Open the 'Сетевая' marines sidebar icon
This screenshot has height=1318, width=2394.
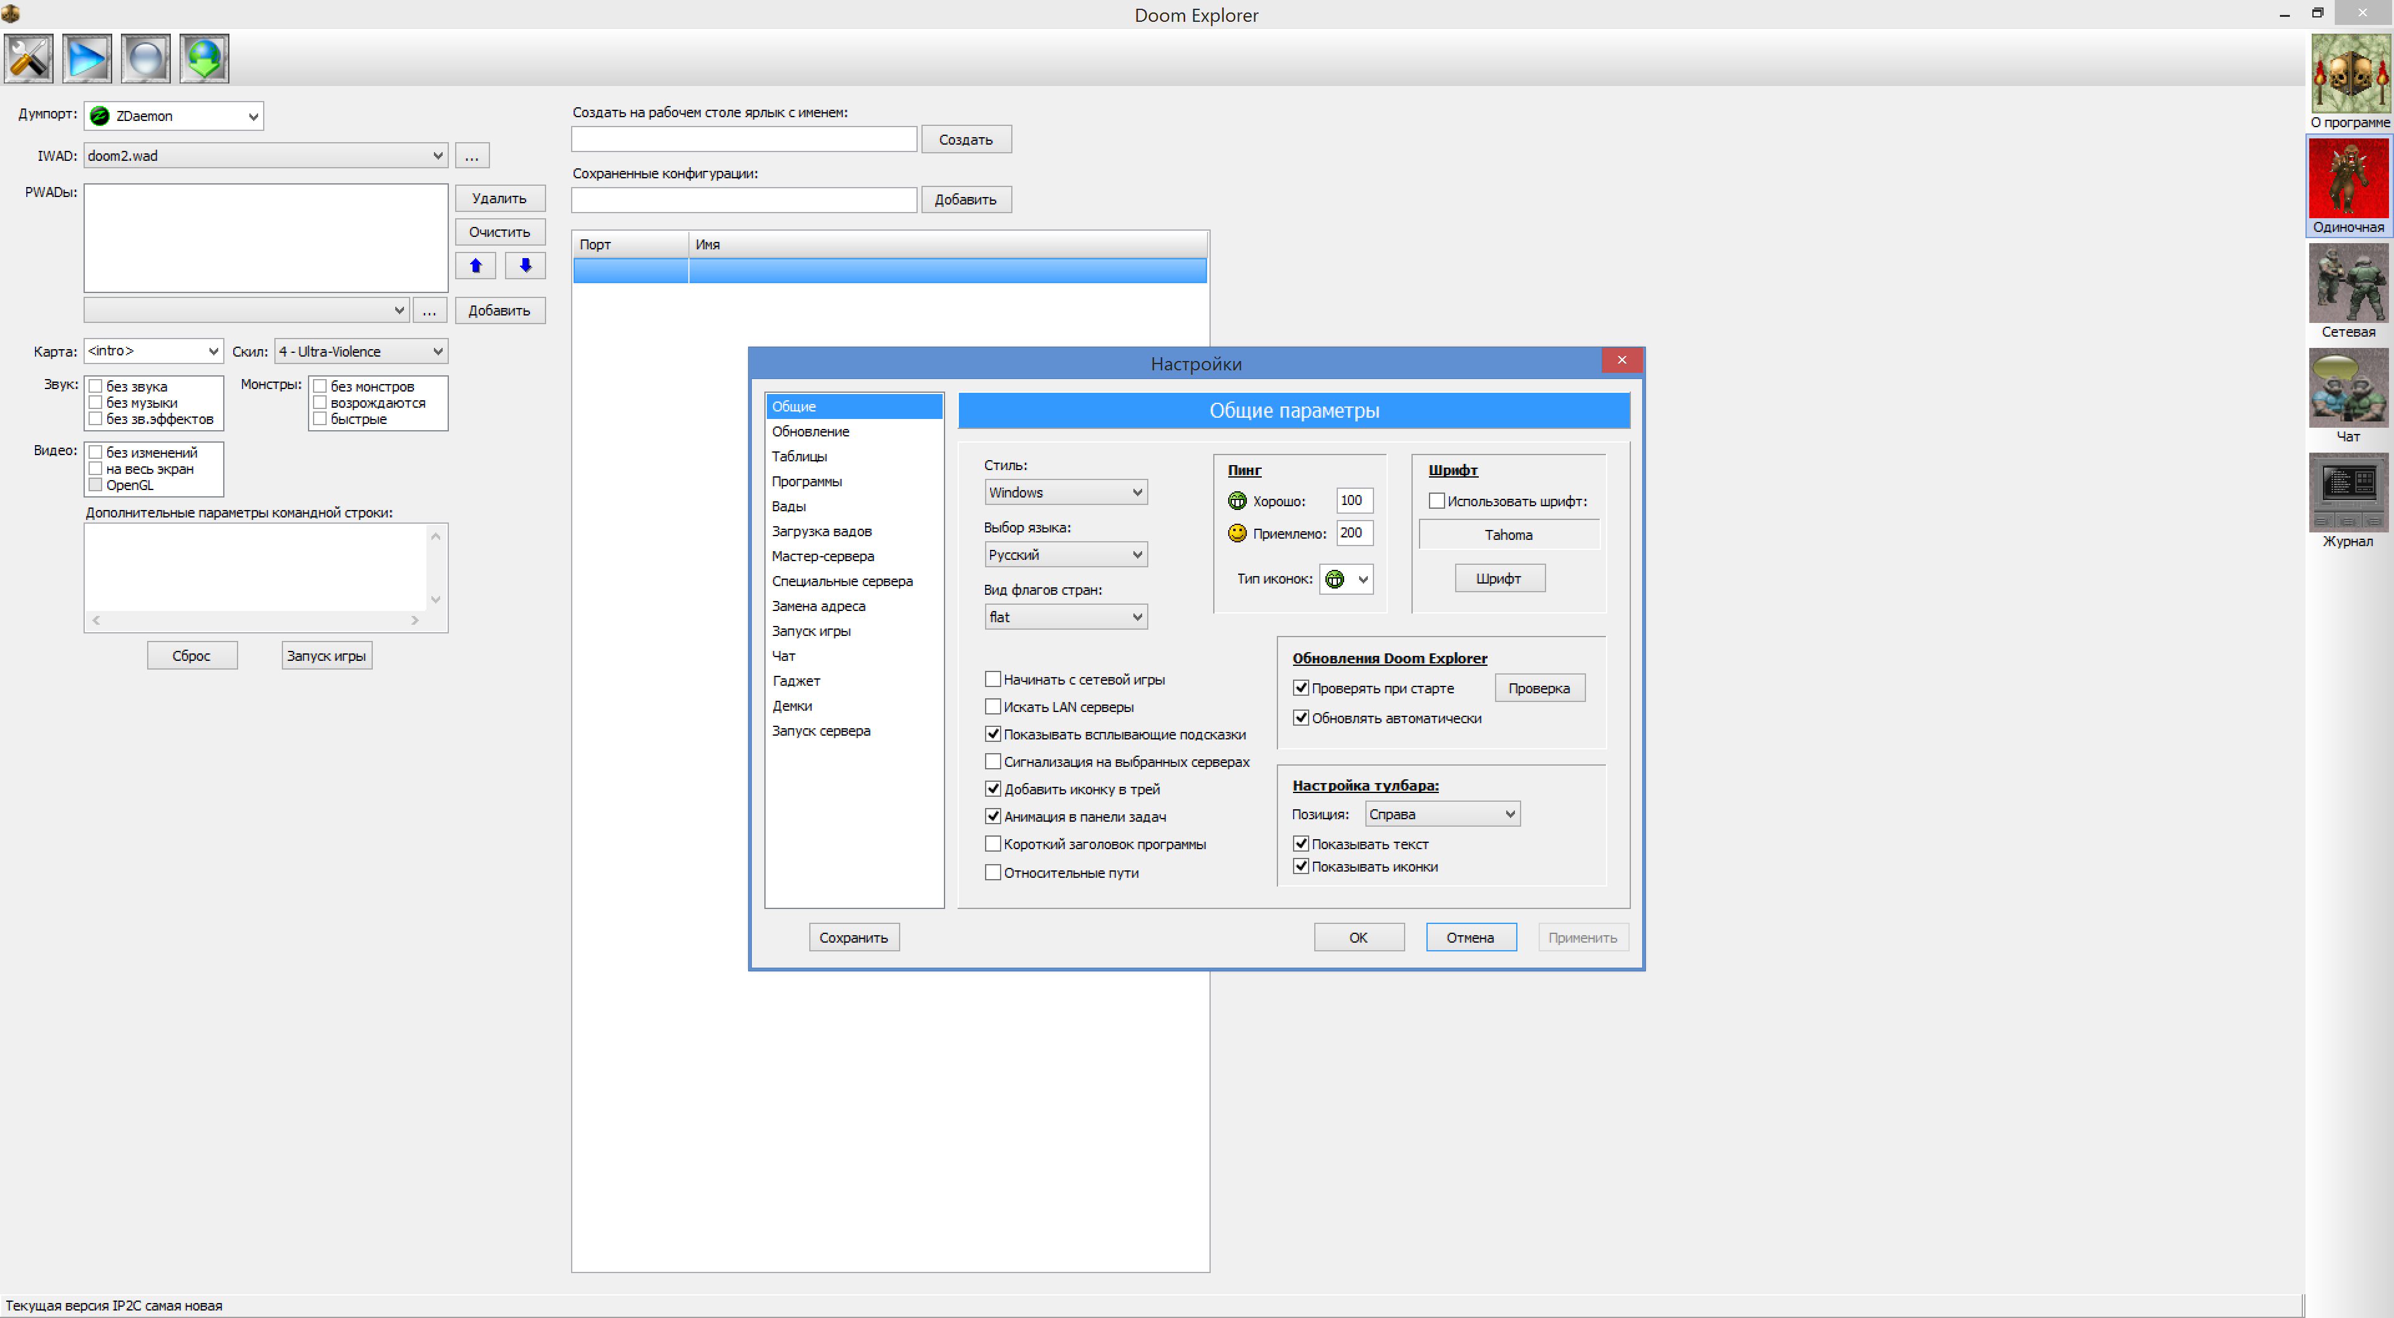point(2348,284)
